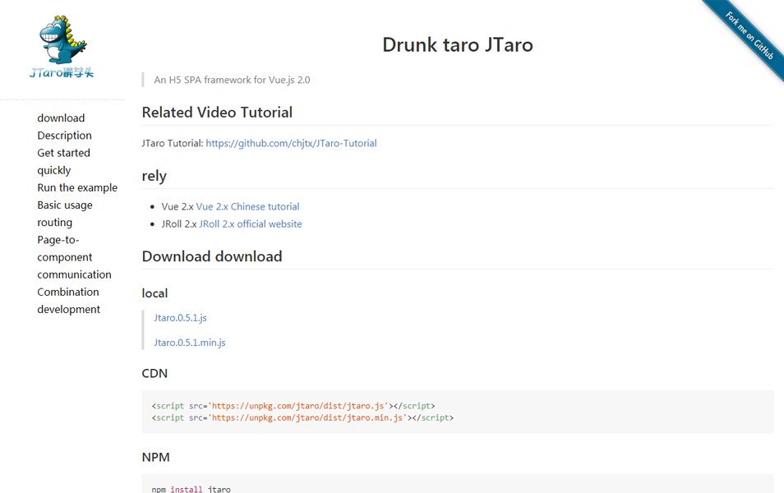Click the Download download heading
Image resolution: width=784 pixels, height=493 pixels.
pyautogui.click(x=212, y=256)
